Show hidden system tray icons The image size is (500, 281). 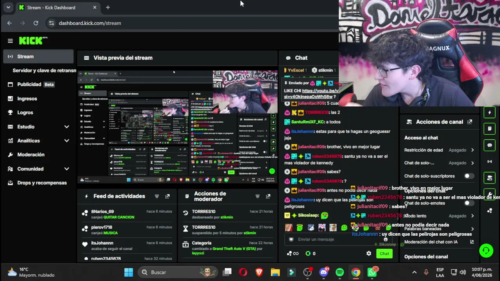[414, 272]
